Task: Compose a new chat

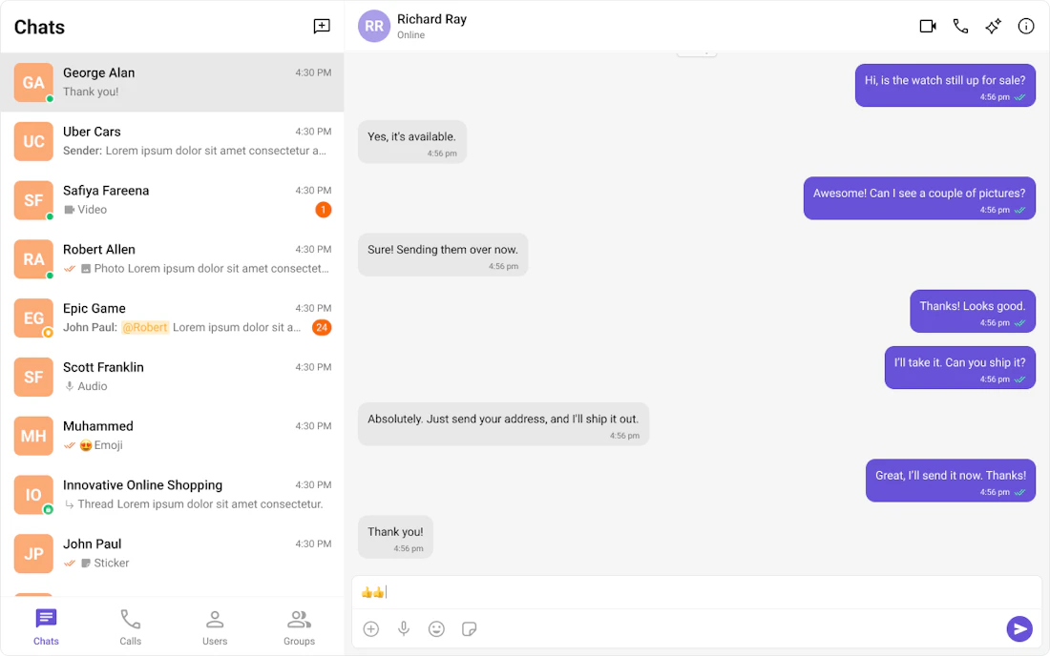Action: pyautogui.click(x=321, y=26)
